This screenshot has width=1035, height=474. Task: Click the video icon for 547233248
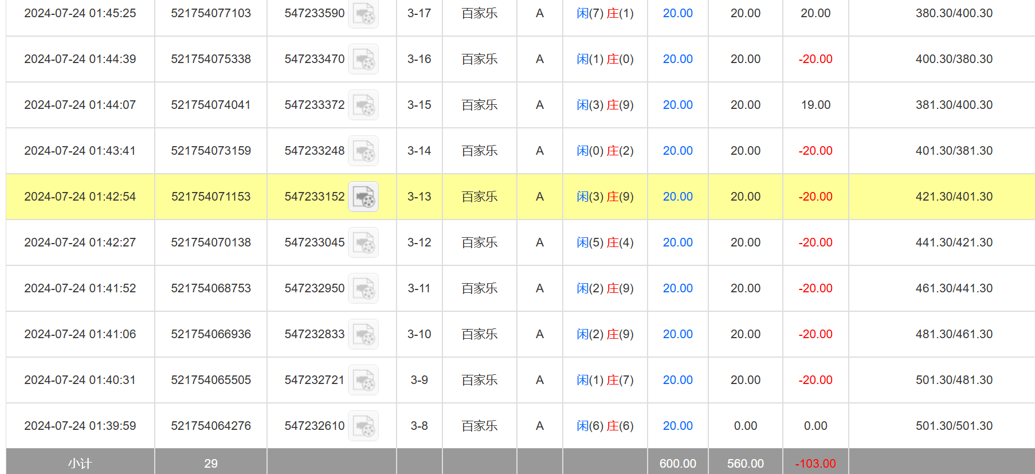click(363, 151)
